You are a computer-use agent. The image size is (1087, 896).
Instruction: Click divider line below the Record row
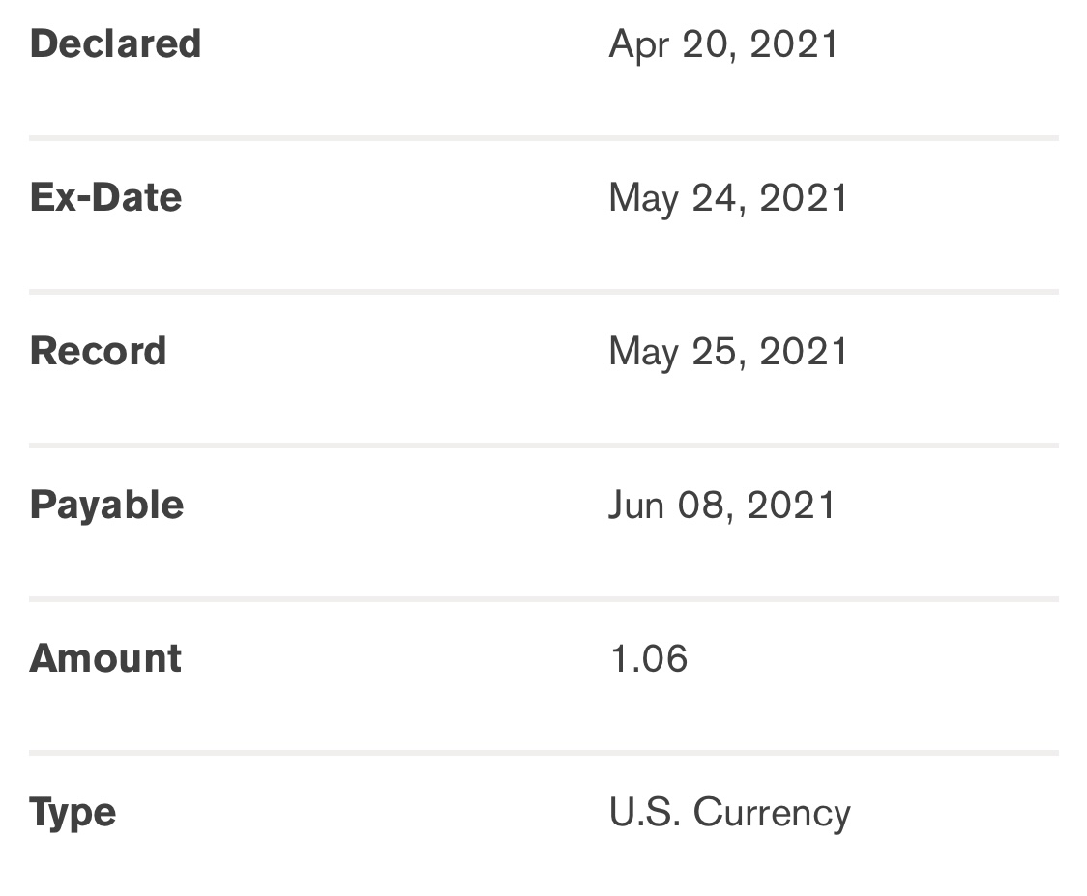(x=543, y=446)
